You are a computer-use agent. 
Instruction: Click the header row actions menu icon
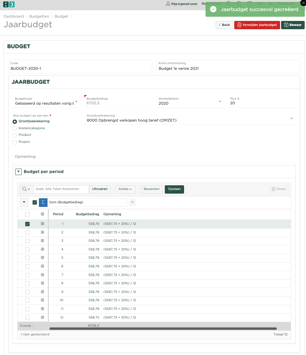coord(43,214)
